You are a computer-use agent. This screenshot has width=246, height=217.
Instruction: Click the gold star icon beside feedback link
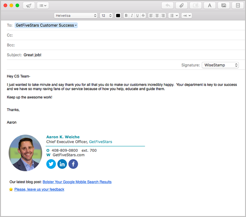click(11, 189)
